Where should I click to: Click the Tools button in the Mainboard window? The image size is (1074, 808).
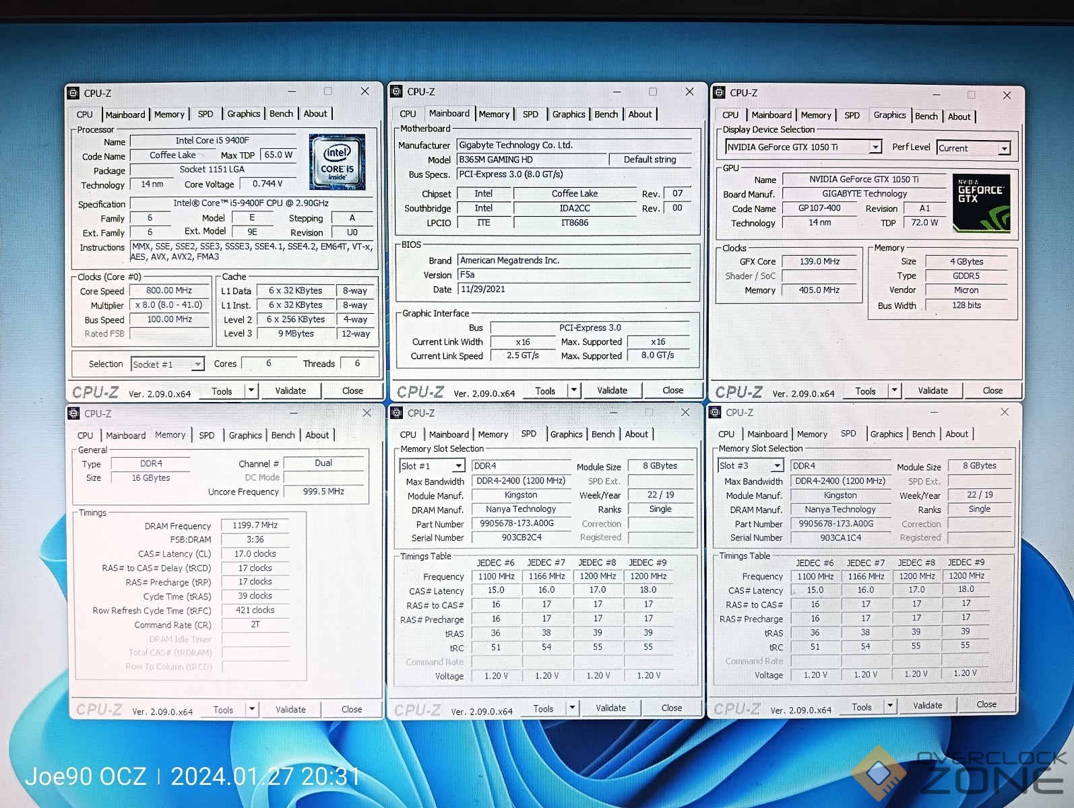click(x=545, y=391)
